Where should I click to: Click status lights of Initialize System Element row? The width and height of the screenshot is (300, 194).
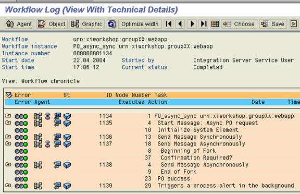[21, 130]
